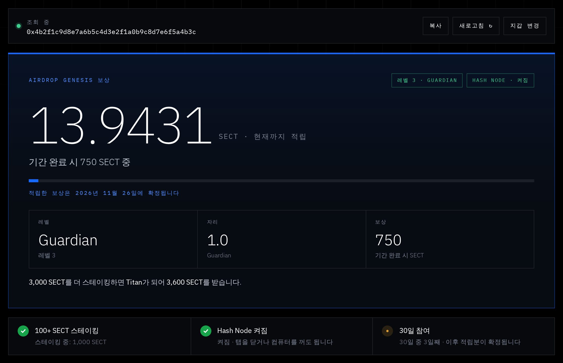The height and width of the screenshot is (363, 563).
Task: Click the AIRDROP GENESIS 보상 heading
Action: click(x=69, y=80)
